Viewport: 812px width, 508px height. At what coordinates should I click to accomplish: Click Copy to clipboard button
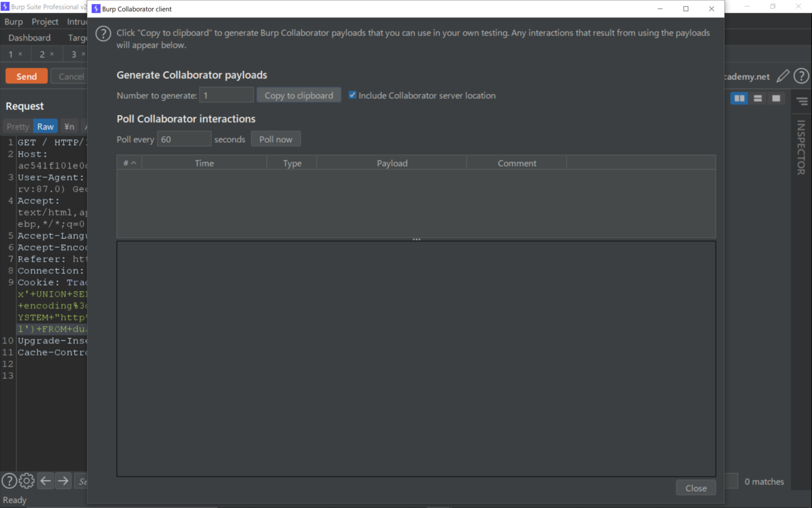click(x=298, y=96)
